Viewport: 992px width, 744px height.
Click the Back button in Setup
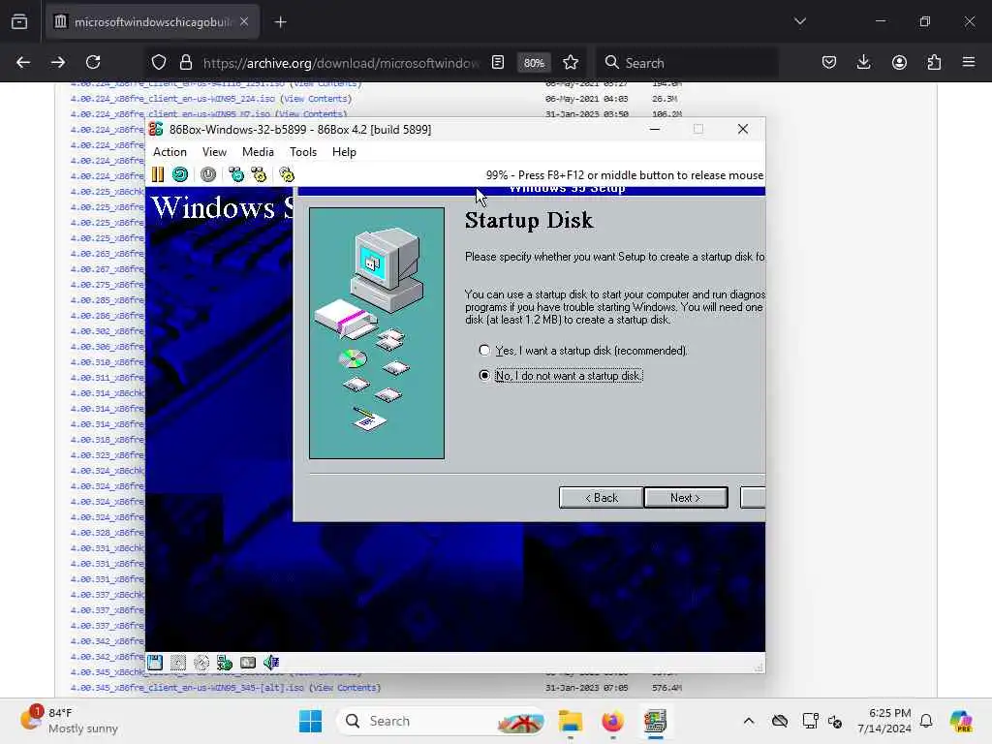(x=601, y=498)
